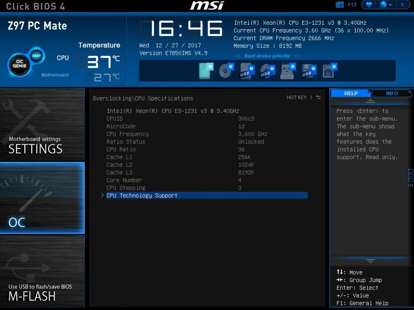Viewport: 414px width, 310px height.
Task: Click the MSI logo
Action: click(207, 5)
